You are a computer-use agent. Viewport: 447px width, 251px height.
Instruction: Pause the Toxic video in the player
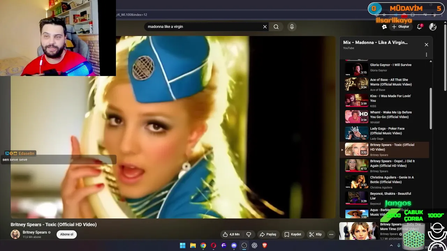[x=173, y=127]
